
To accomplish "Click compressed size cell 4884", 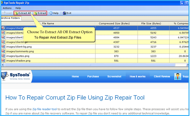I will 116,38.
